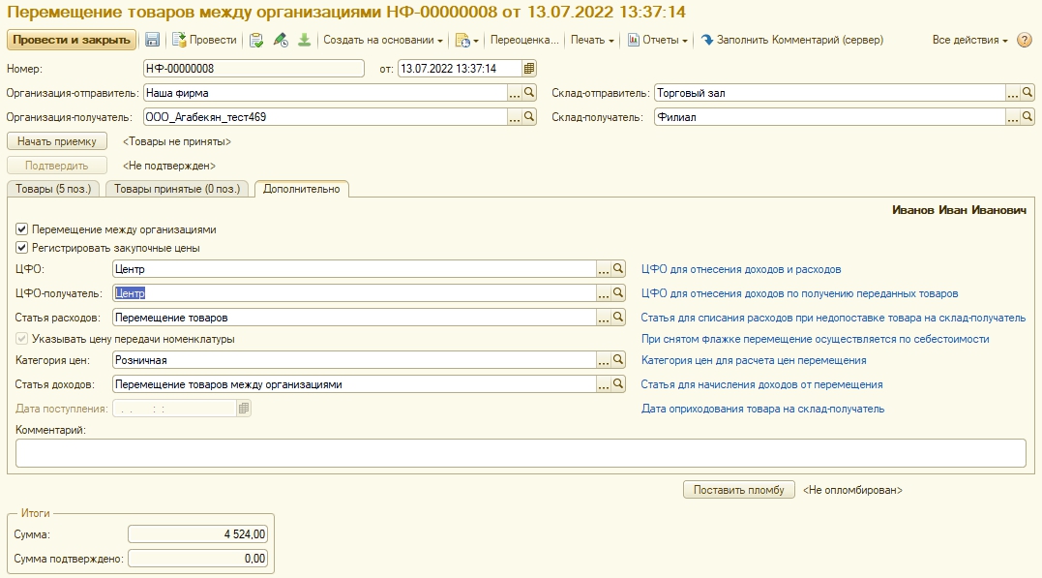Image resolution: width=1042 pixels, height=578 pixels.
Task: Expand the Создать на основании dropdown
Action: 383,40
